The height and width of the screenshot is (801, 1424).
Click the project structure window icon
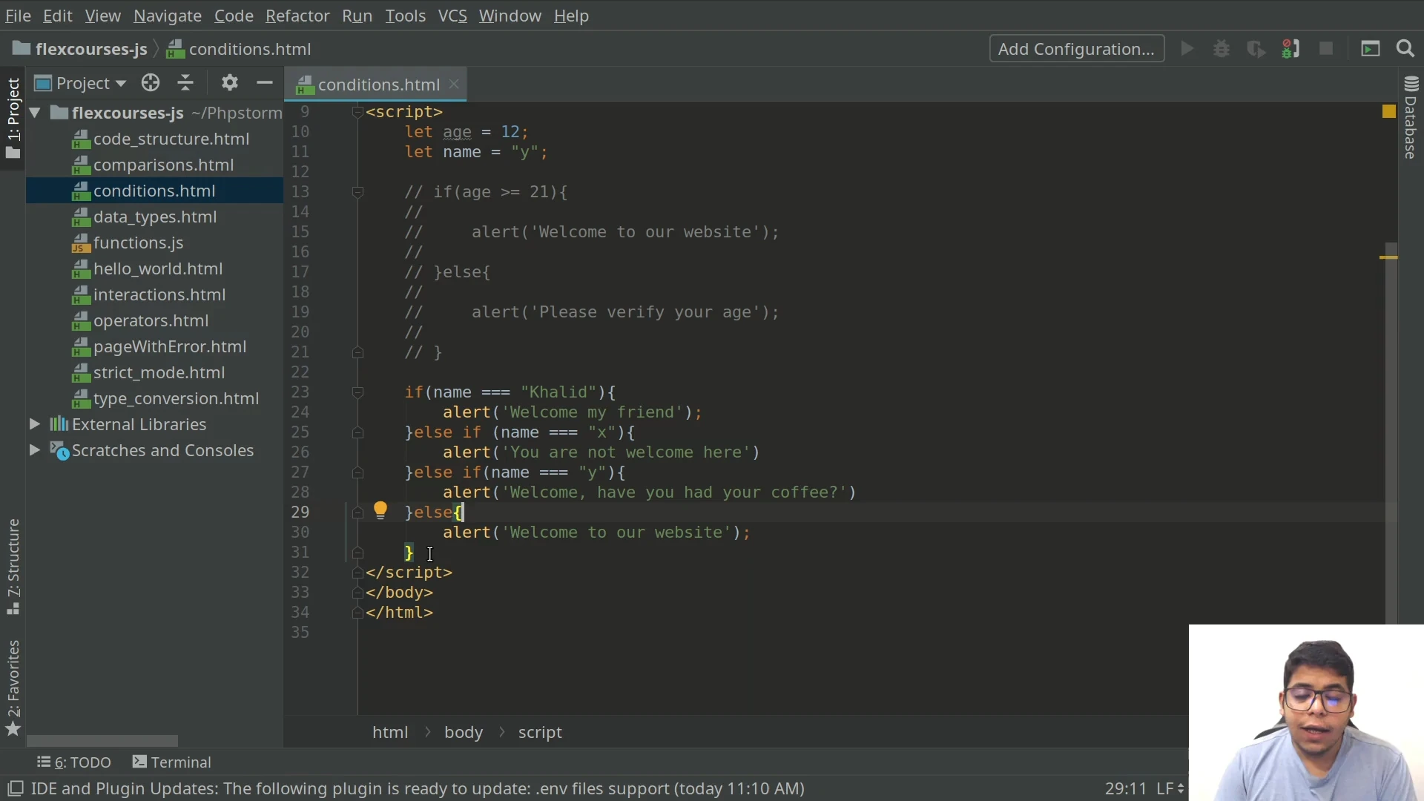point(1370,49)
